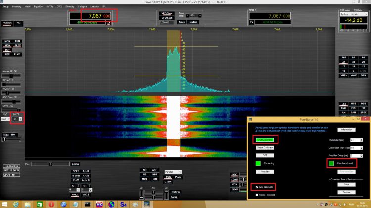
Task: Open the MX taskbar application icon
Action: tap(99, 204)
